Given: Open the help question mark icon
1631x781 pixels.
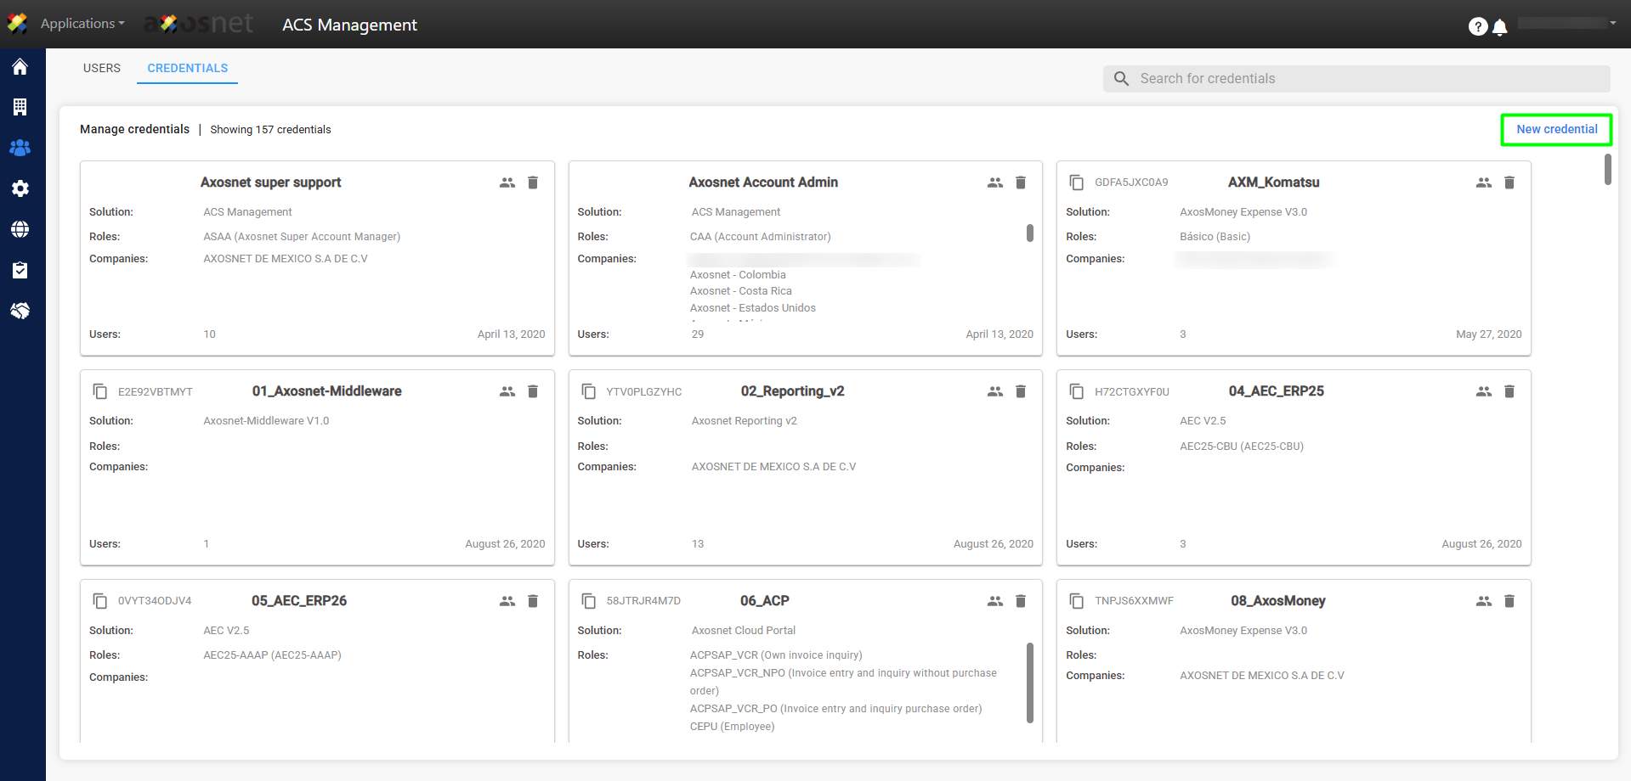Looking at the screenshot, I should (1477, 27).
